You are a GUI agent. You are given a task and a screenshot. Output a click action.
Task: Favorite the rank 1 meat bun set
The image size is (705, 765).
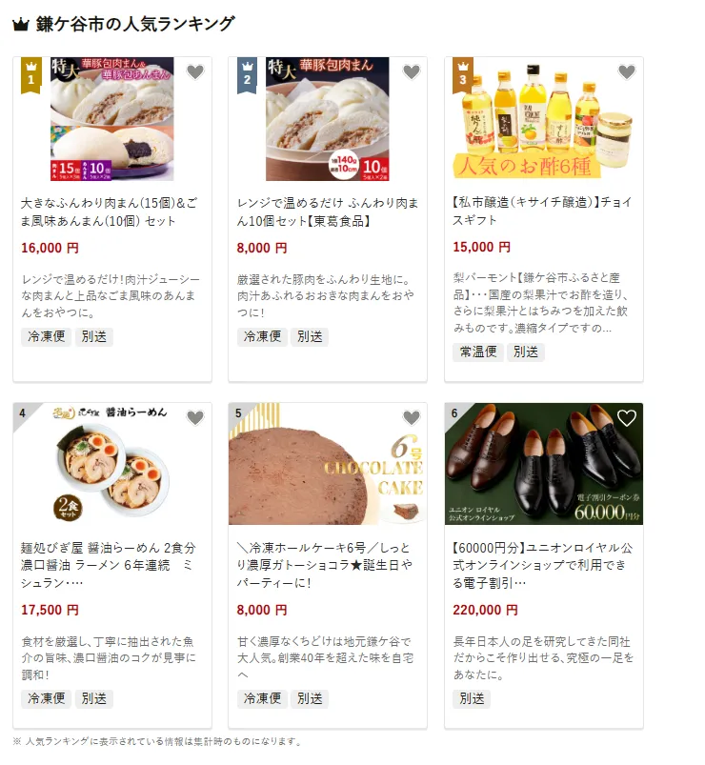click(195, 71)
